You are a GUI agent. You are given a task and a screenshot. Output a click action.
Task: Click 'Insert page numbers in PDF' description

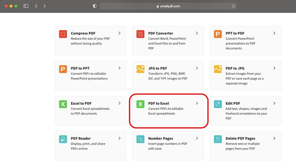(168, 146)
